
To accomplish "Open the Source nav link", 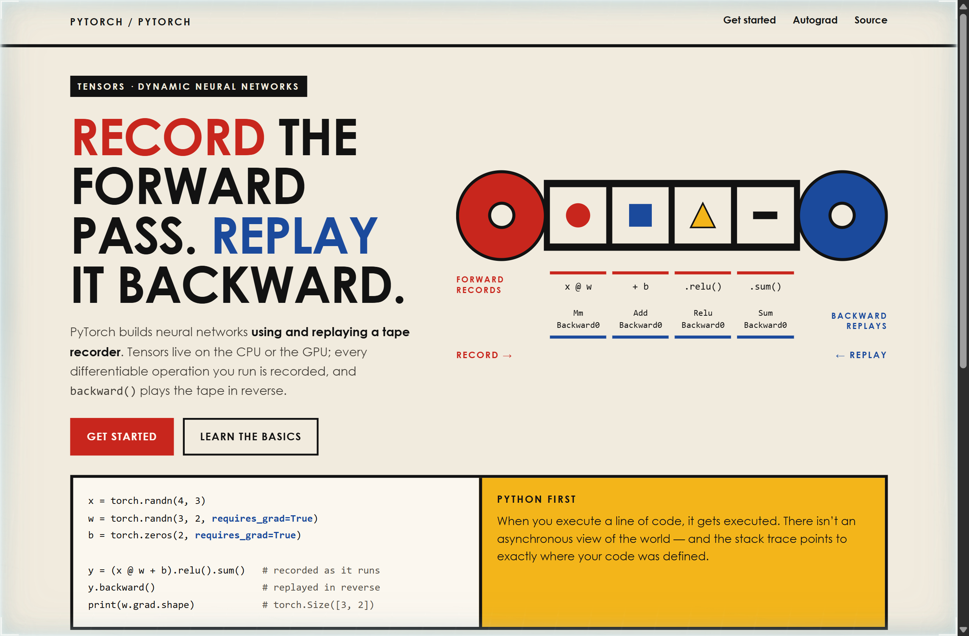I will (x=871, y=20).
